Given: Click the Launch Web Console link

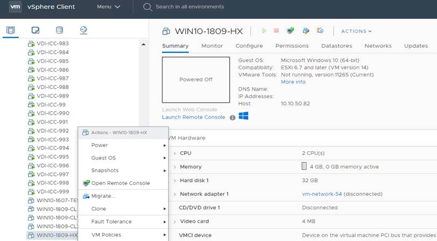Looking at the screenshot, I should point(189,110).
